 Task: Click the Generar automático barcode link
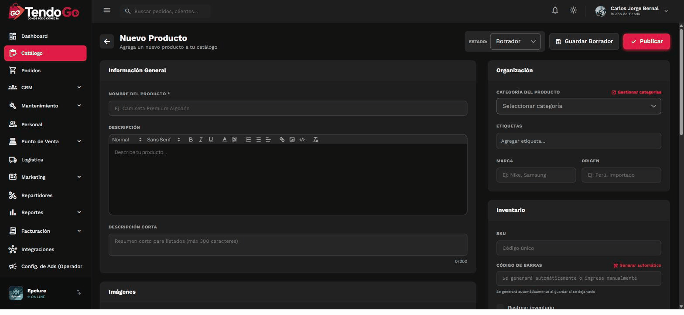coord(637,265)
